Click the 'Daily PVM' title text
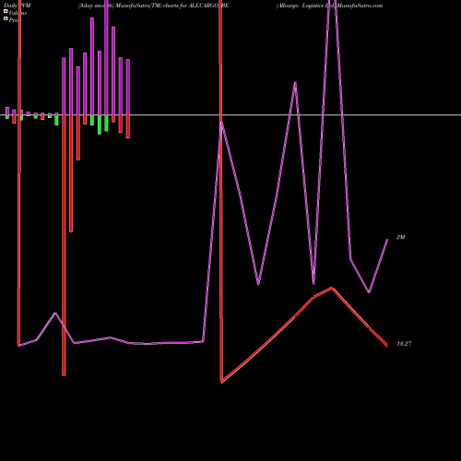This screenshot has height=461, width=461. pyautogui.click(x=18, y=6)
